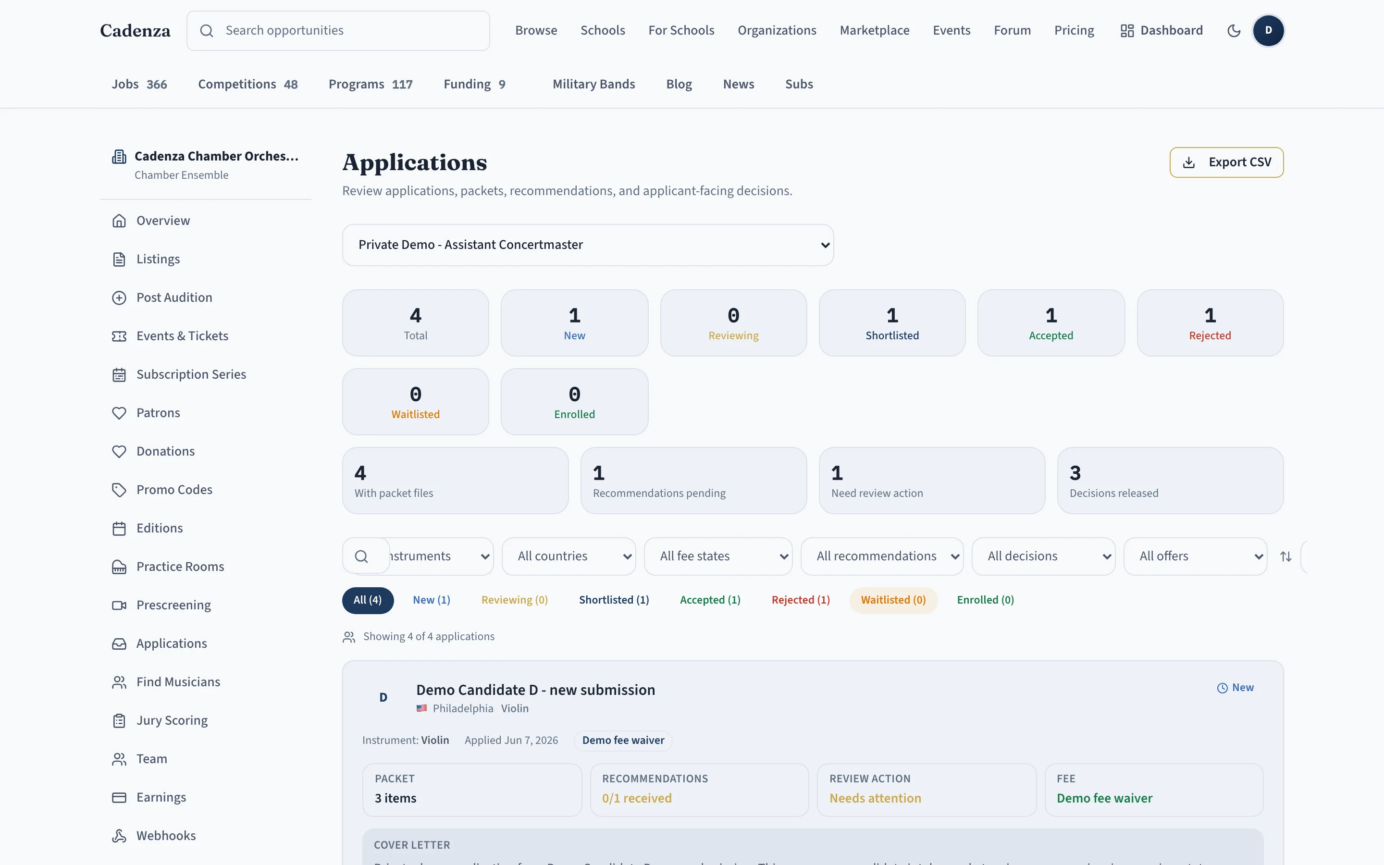Click the Editions calendar icon

[x=119, y=528]
